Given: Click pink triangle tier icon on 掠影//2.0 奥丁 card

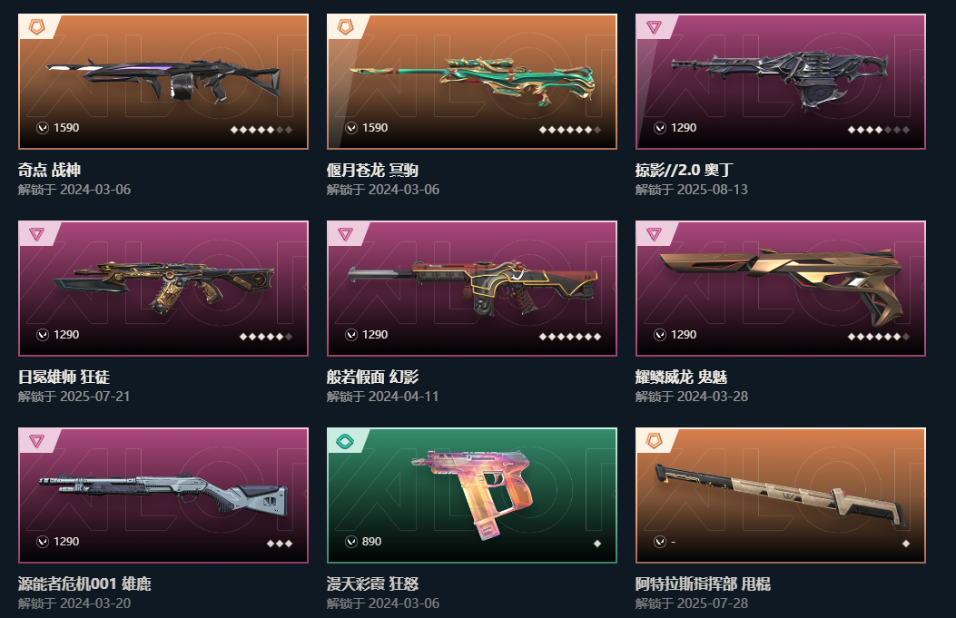Looking at the screenshot, I should click(x=654, y=27).
